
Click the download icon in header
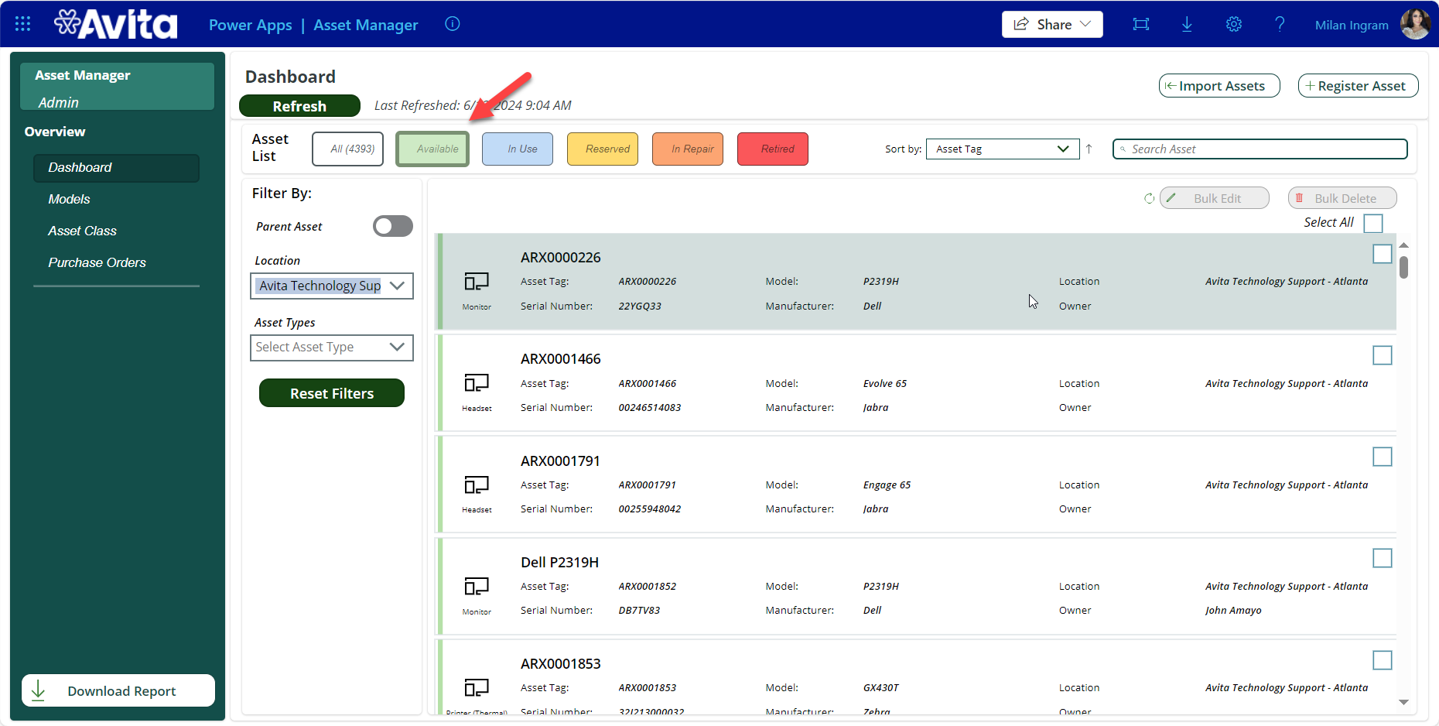(1187, 24)
